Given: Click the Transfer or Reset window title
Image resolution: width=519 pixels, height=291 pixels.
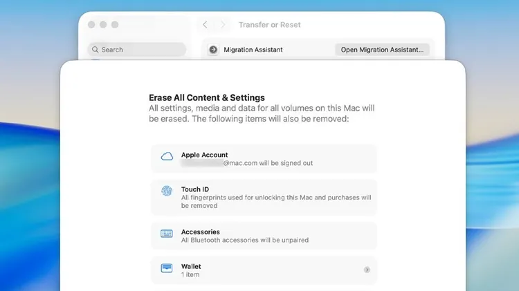Looking at the screenshot, I should (269, 25).
